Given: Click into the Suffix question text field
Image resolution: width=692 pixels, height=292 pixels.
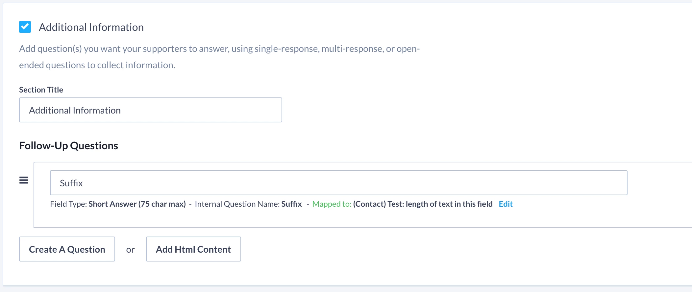Looking at the screenshot, I should tap(338, 183).
